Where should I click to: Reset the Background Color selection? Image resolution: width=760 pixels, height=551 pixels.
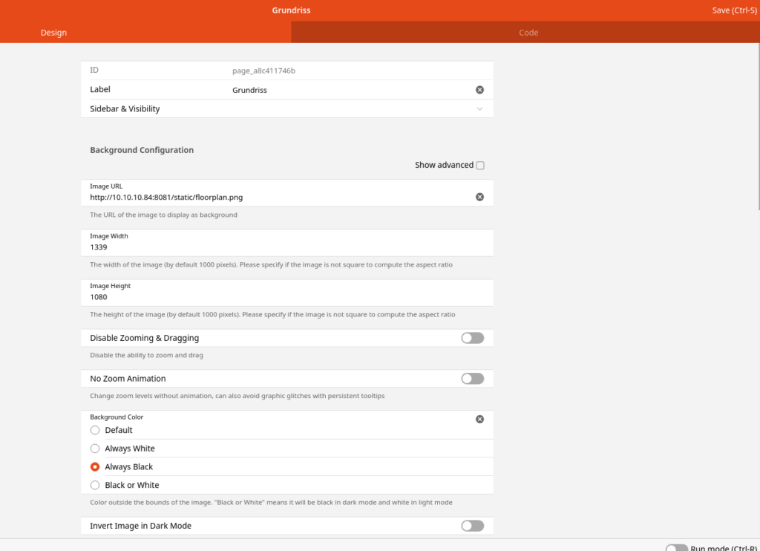point(479,419)
